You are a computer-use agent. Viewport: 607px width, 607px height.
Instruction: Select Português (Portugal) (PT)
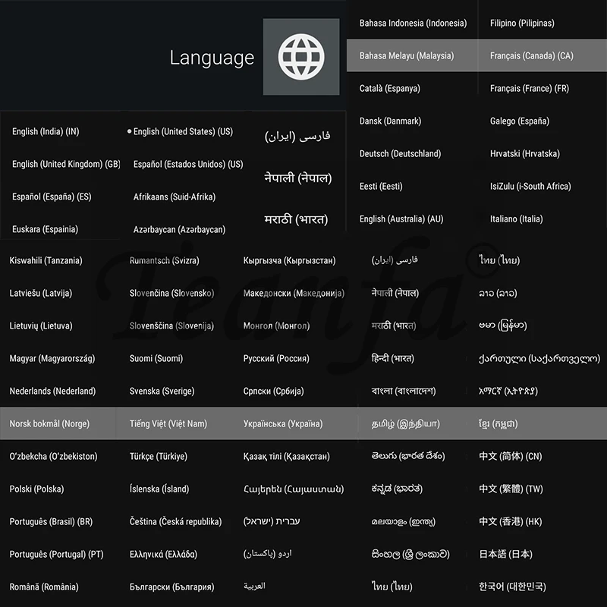click(x=56, y=555)
